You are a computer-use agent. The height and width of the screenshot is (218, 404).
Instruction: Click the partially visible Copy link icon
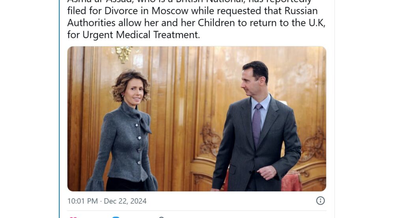point(161,217)
